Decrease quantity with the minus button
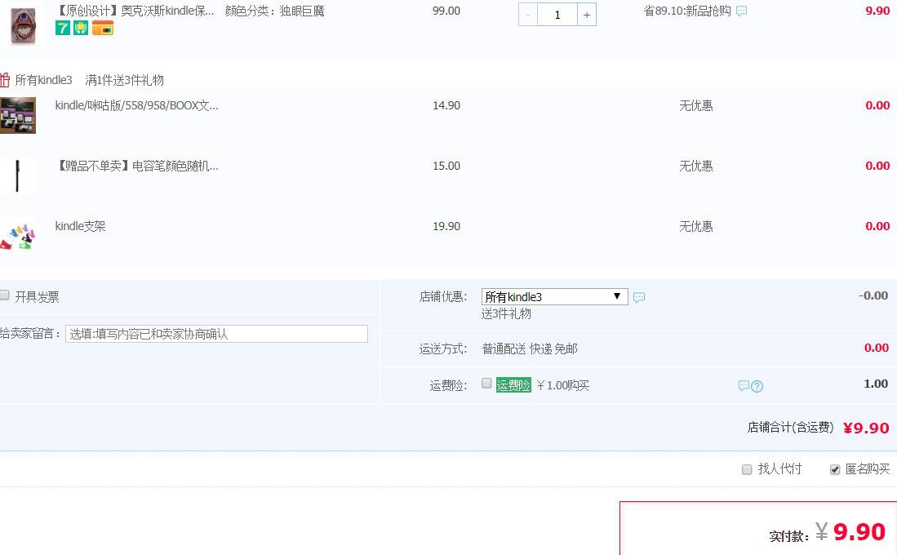The image size is (897, 555). point(528,15)
